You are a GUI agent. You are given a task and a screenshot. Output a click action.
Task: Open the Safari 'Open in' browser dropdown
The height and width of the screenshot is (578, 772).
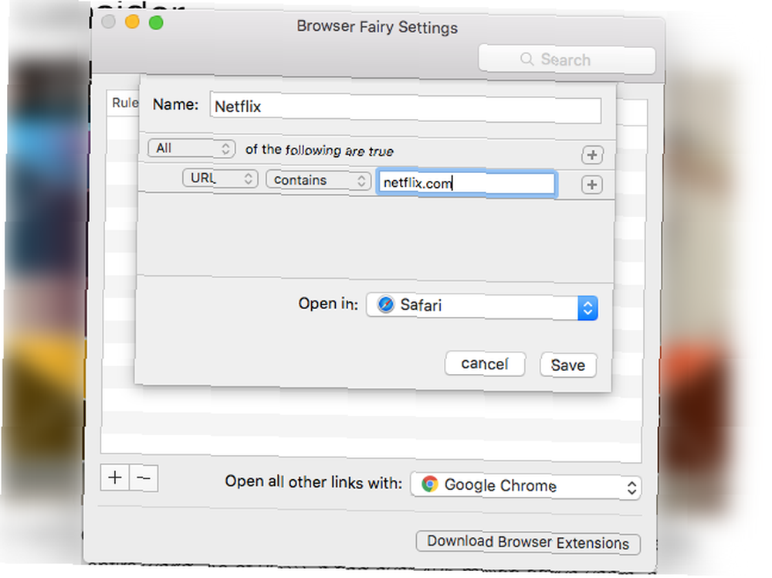click(482, 307)
